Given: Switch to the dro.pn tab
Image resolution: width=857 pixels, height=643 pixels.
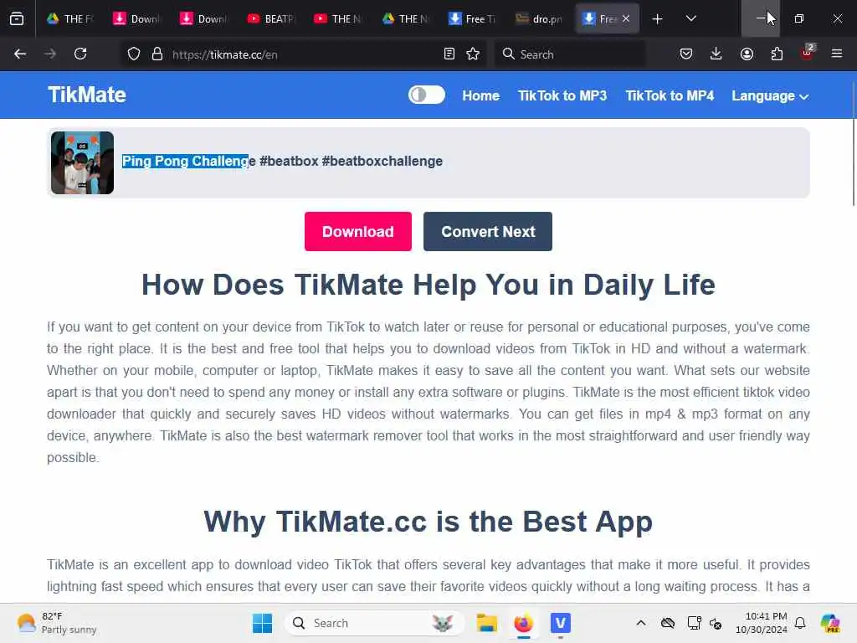Looking at the screenshot, I should coord(540,19).
